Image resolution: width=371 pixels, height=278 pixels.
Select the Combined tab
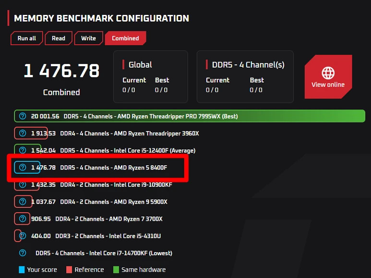pos(125,38)
